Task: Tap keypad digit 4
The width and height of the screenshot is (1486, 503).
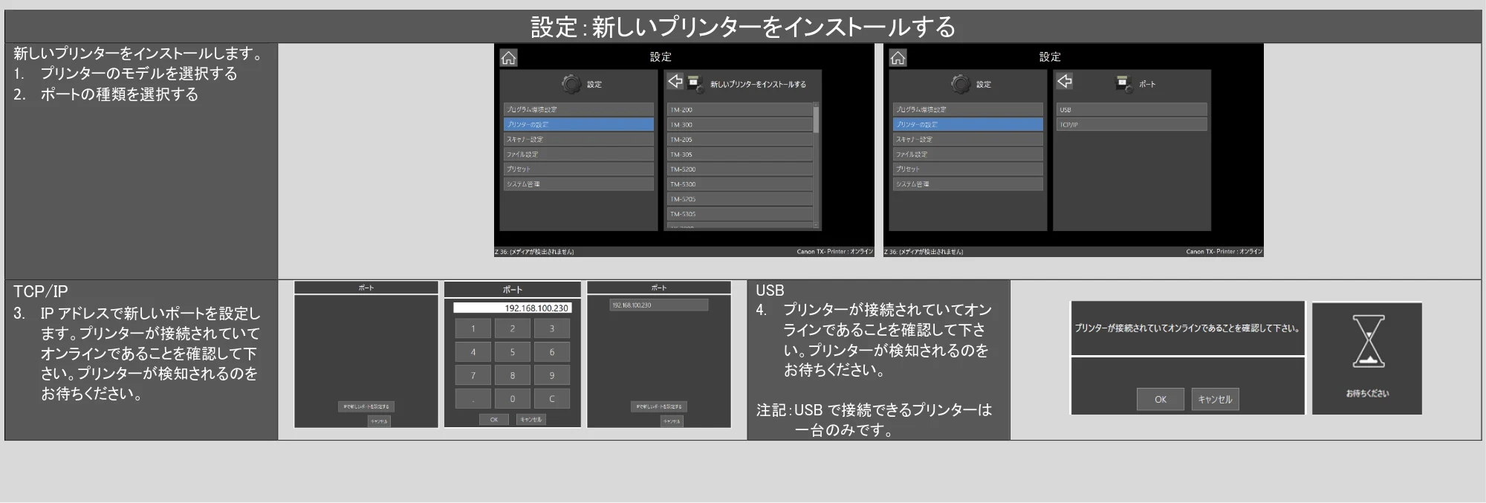Action: (x=473, y=351)
